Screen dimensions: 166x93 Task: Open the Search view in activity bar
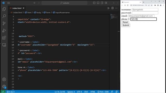pyautogui.click(x=4, y=16)
